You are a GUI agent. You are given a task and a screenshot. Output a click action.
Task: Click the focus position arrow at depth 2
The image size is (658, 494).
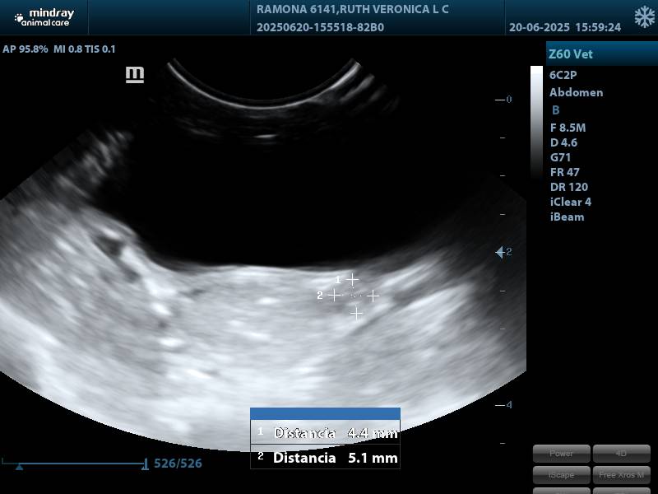click(500, 252)
